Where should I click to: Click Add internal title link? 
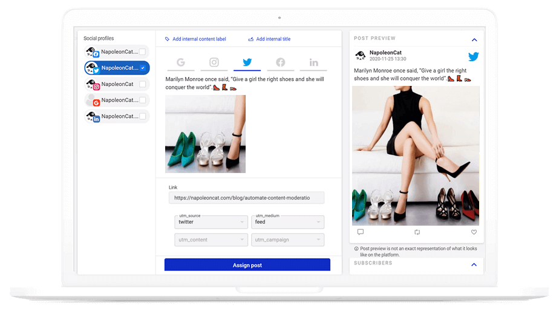(273, 39)
